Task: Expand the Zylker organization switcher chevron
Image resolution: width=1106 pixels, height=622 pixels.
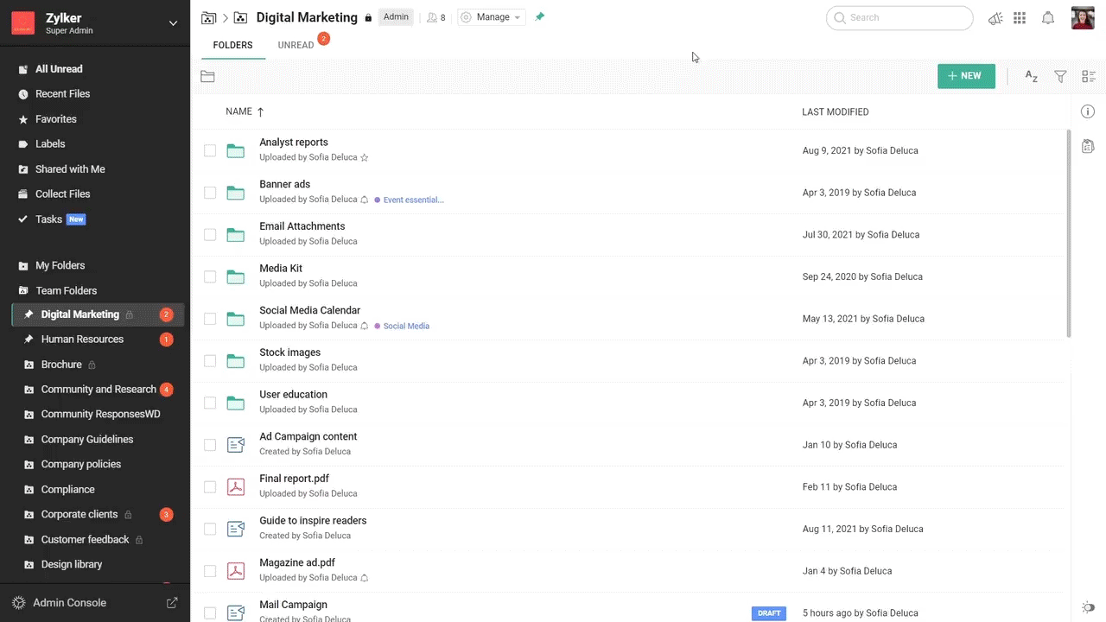Action: (173, 23)
